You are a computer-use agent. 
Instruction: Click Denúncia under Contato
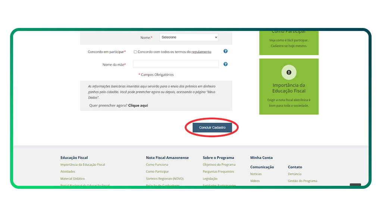[x=295, y=174]
